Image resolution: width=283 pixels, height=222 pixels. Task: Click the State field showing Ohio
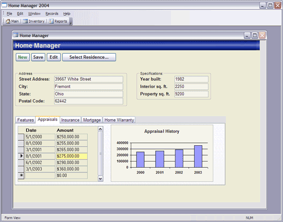click(89, 94)
